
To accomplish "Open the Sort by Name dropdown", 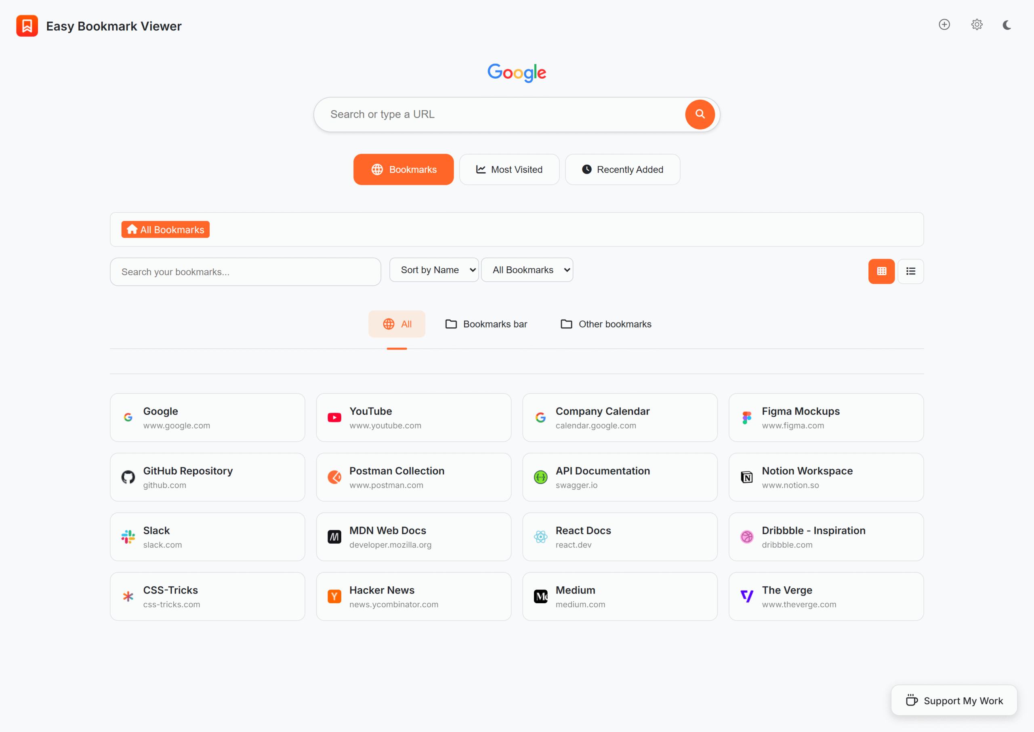I will (434, 270).
